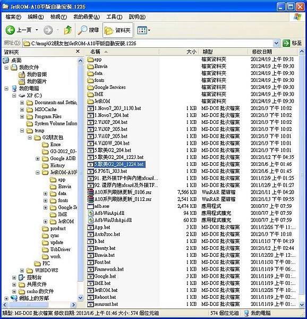Select the adb.exe application icon
Image resolution: width=307 pixels, height=319 pixels.
point(90,206)
